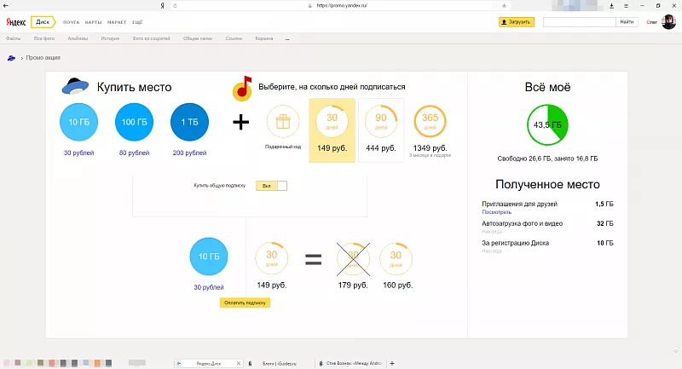This screenshot has width=682, height=369.
Task: Open a new browser tab with plus
Action: point(392,363)
